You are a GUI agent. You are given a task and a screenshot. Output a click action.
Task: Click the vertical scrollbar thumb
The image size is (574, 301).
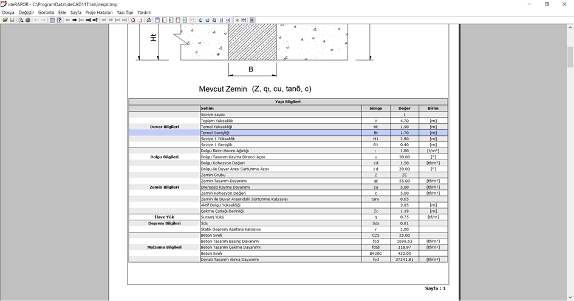click(570, 57)
